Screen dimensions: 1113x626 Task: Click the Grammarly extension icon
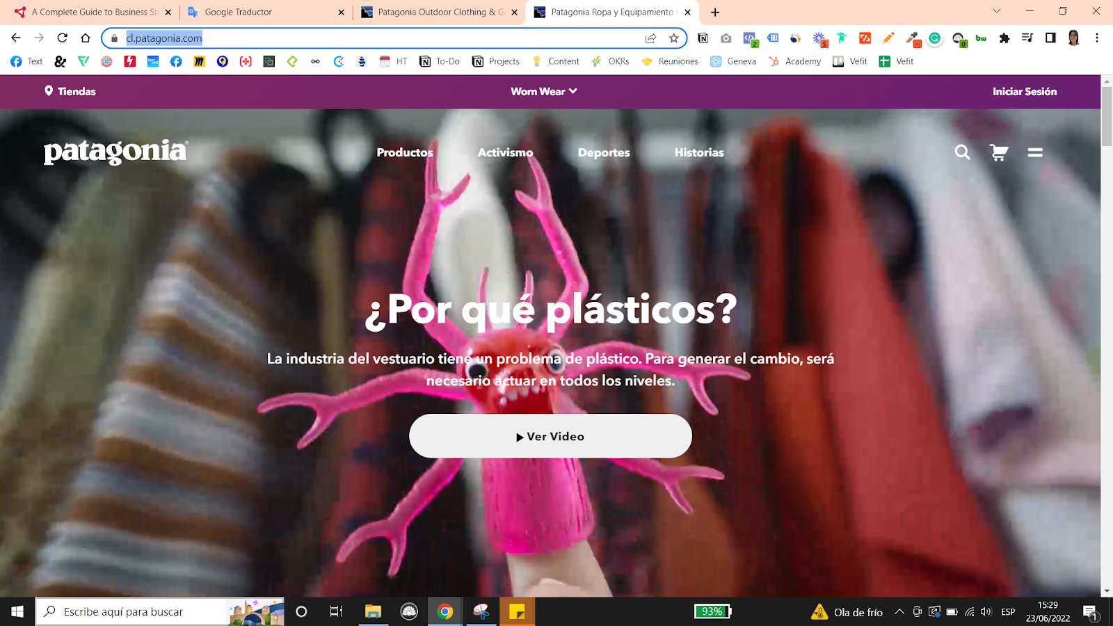click(x=935, y=38)
